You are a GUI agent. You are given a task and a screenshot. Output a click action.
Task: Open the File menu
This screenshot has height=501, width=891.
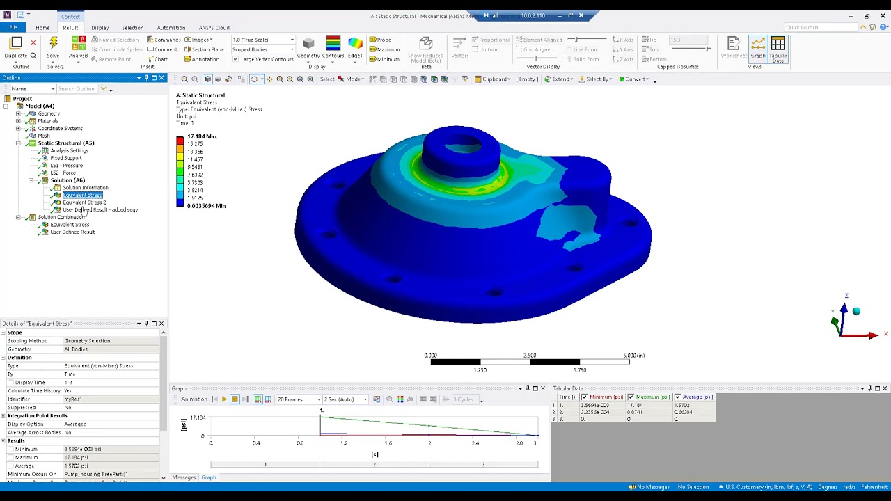[13, 28]
